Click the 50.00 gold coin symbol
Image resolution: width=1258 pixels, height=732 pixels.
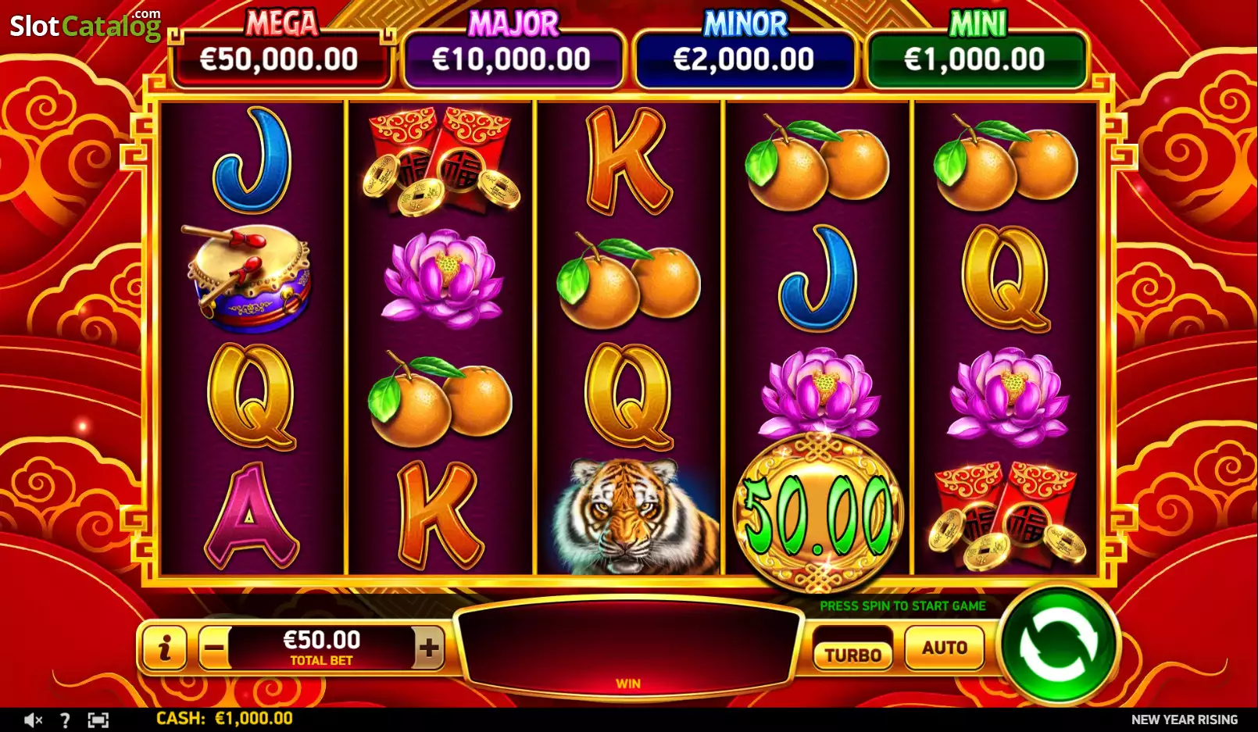818,513
